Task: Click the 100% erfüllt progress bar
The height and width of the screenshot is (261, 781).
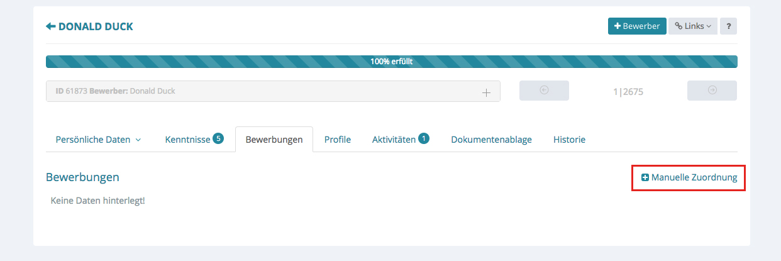Action: 391,62
